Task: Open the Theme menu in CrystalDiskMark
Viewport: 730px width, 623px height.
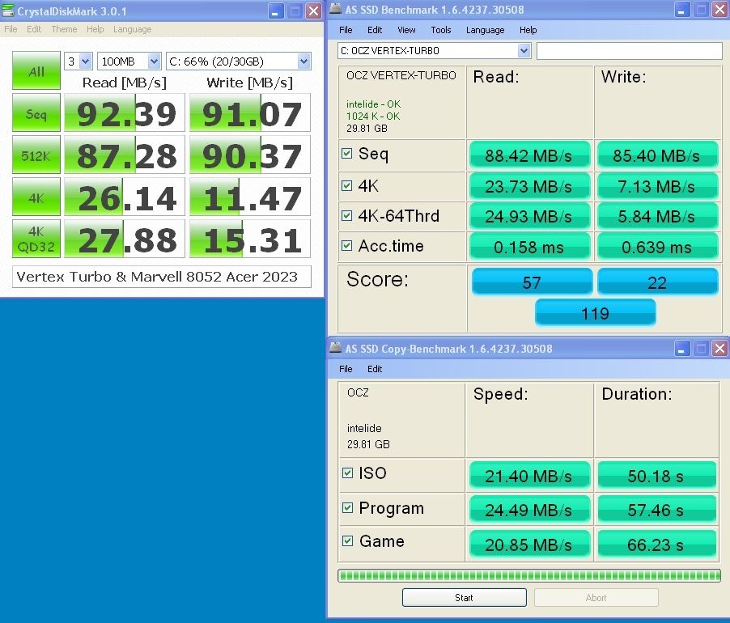Action: (64, 29)
